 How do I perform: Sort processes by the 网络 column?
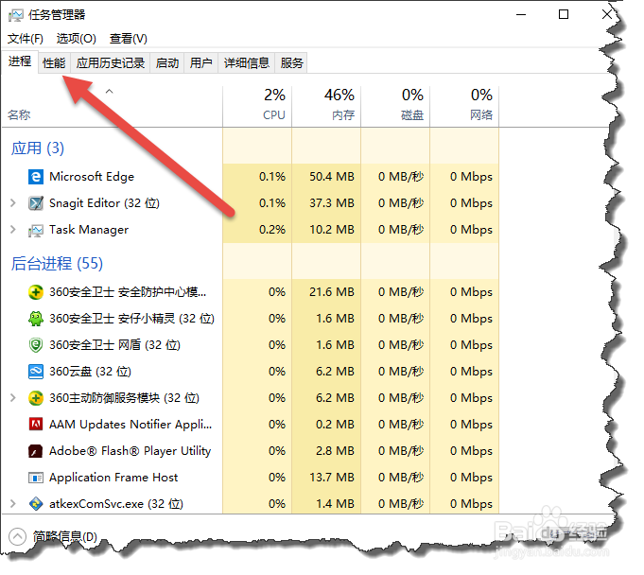coord(464,106)
